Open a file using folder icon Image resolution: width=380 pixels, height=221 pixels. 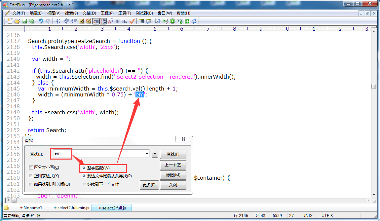[x=17, y=21]
